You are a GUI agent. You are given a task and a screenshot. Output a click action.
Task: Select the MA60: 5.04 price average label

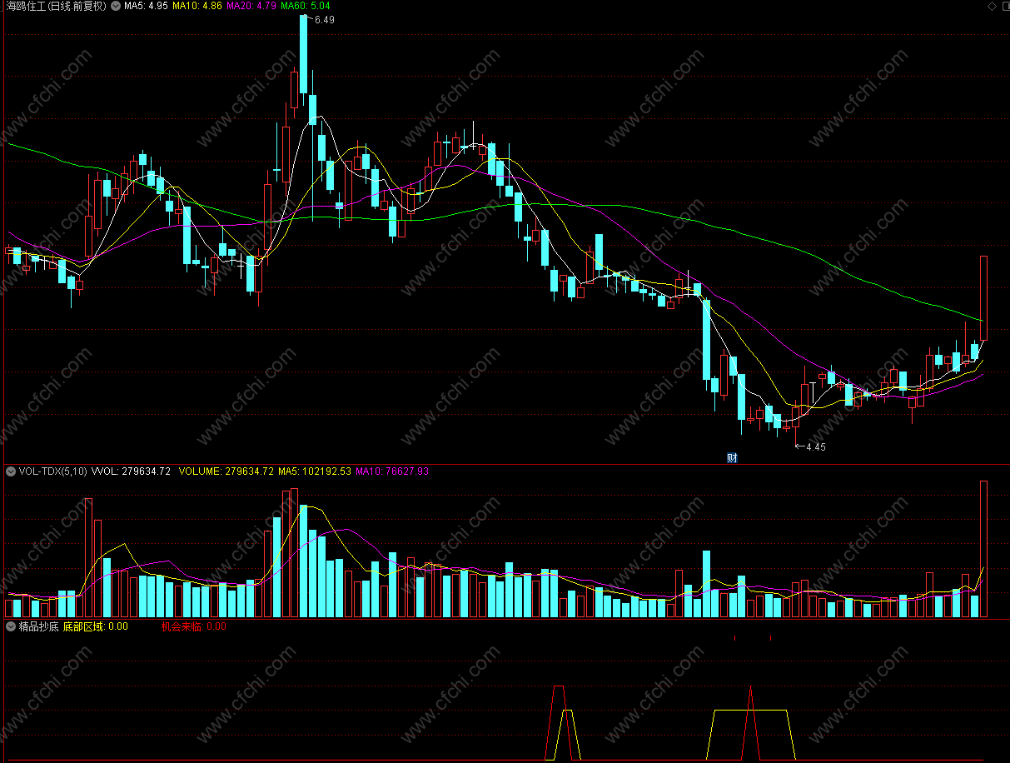click(x=306, y=6)
